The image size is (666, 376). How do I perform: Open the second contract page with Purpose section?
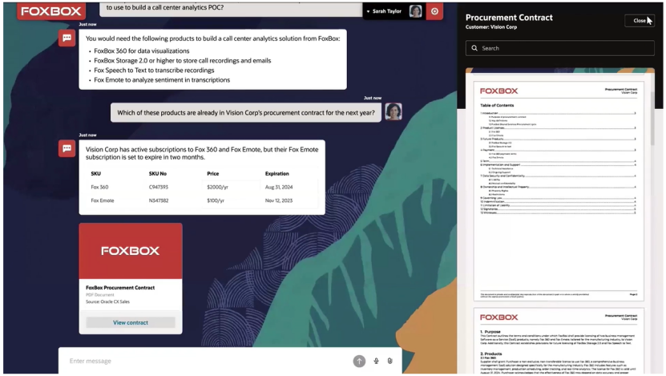point(559,341)
